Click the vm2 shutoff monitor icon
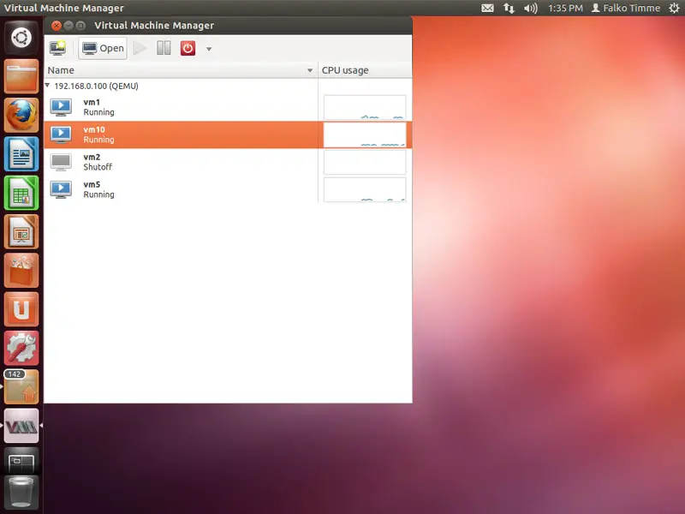The height and width of the screenshot is (514, 685). [61, 162]
